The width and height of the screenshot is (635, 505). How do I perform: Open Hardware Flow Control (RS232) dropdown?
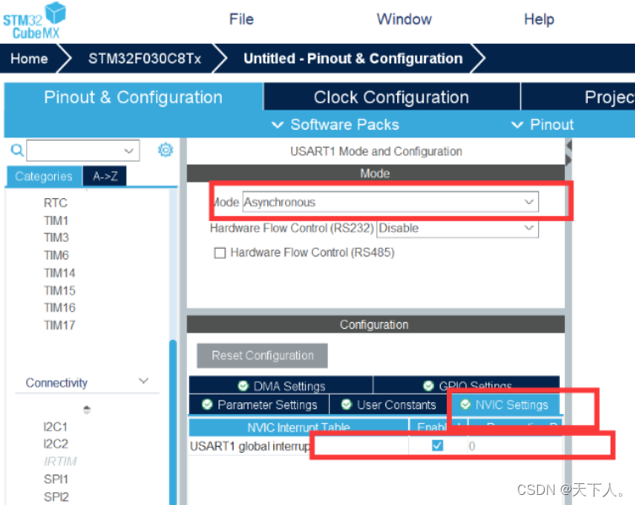pyautogui.click(x=458, y=228)
